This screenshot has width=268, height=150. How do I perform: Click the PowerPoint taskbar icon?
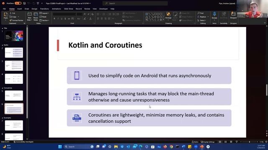pyautogui.click(x=202, y=147)
